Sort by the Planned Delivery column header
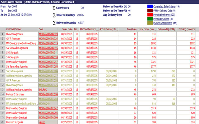 click(89, 29)
